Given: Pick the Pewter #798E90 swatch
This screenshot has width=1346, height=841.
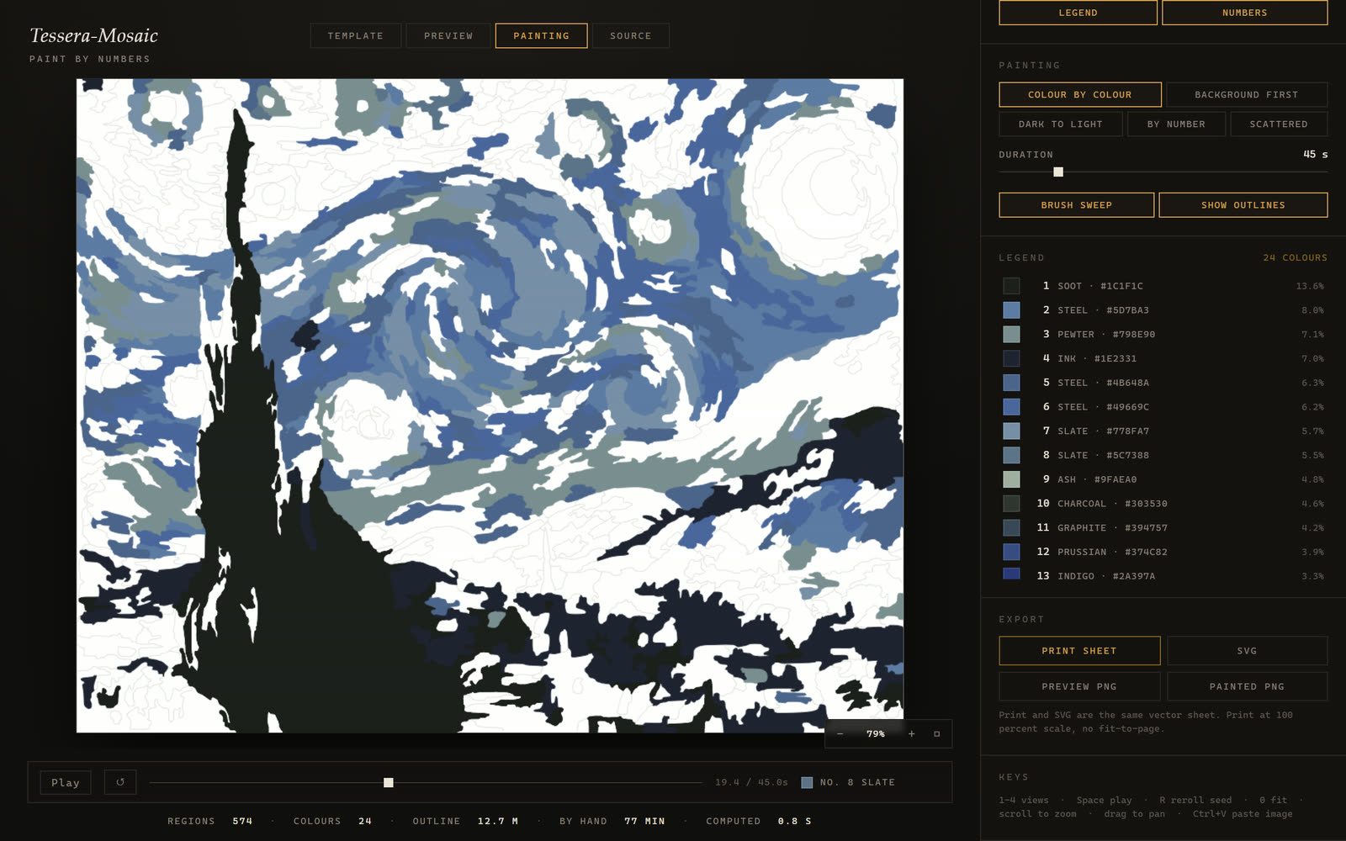Looking at the screenshot, I should pyautogui.click(x=1012, y=335).
